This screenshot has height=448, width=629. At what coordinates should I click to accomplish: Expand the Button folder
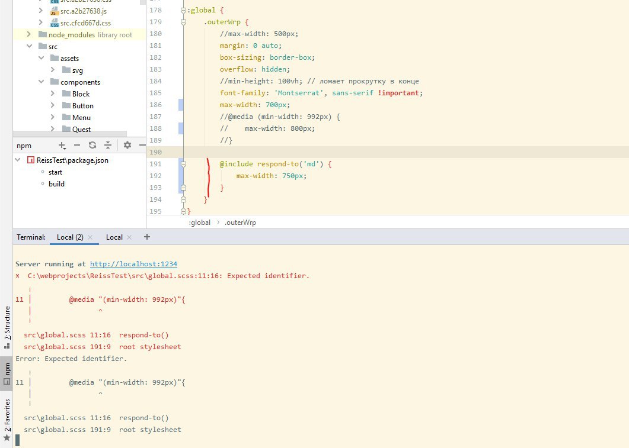tap(53, 105)
